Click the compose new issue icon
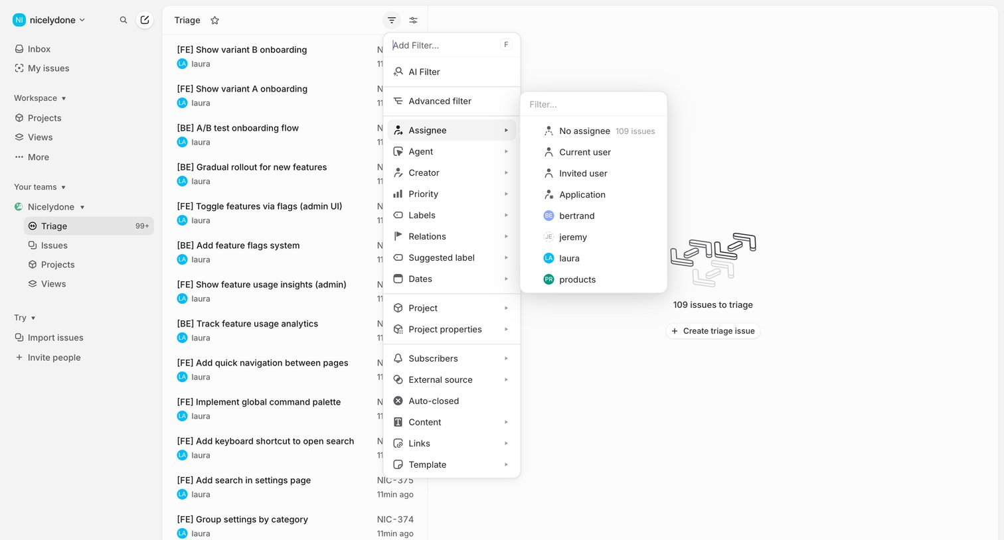The image size is (1004, 540). click(145, 20)
